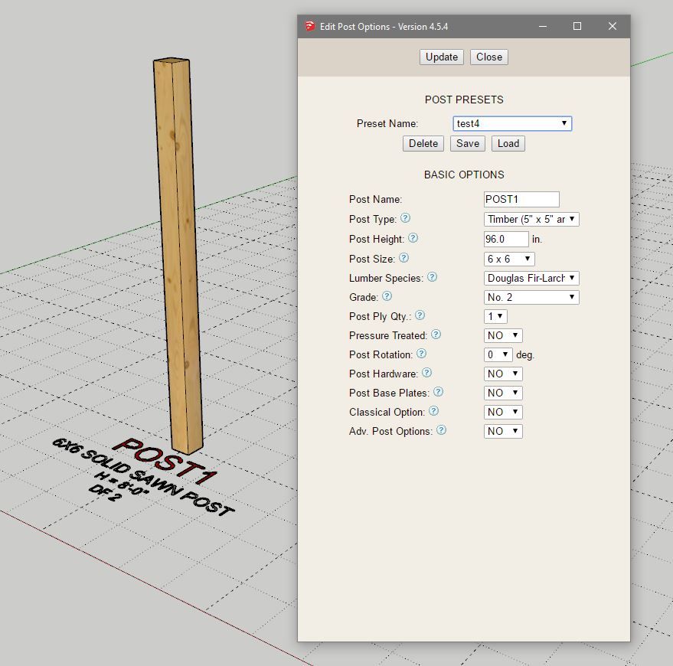The height and width of the screenshot is (666, 673).
Task: Expand the Preset Name dropdown showing test4
Action: pos(512,123)
